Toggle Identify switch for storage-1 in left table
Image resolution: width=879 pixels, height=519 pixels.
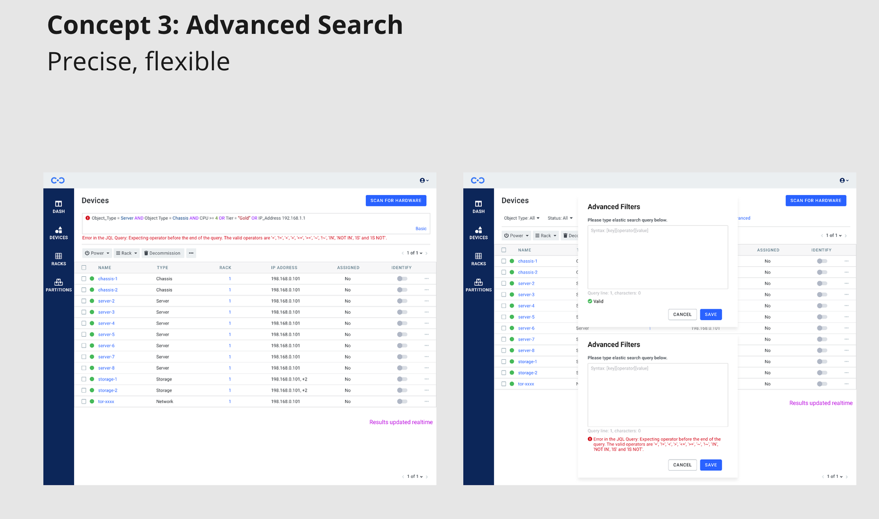pyautogui.click(x=402, y=379)
